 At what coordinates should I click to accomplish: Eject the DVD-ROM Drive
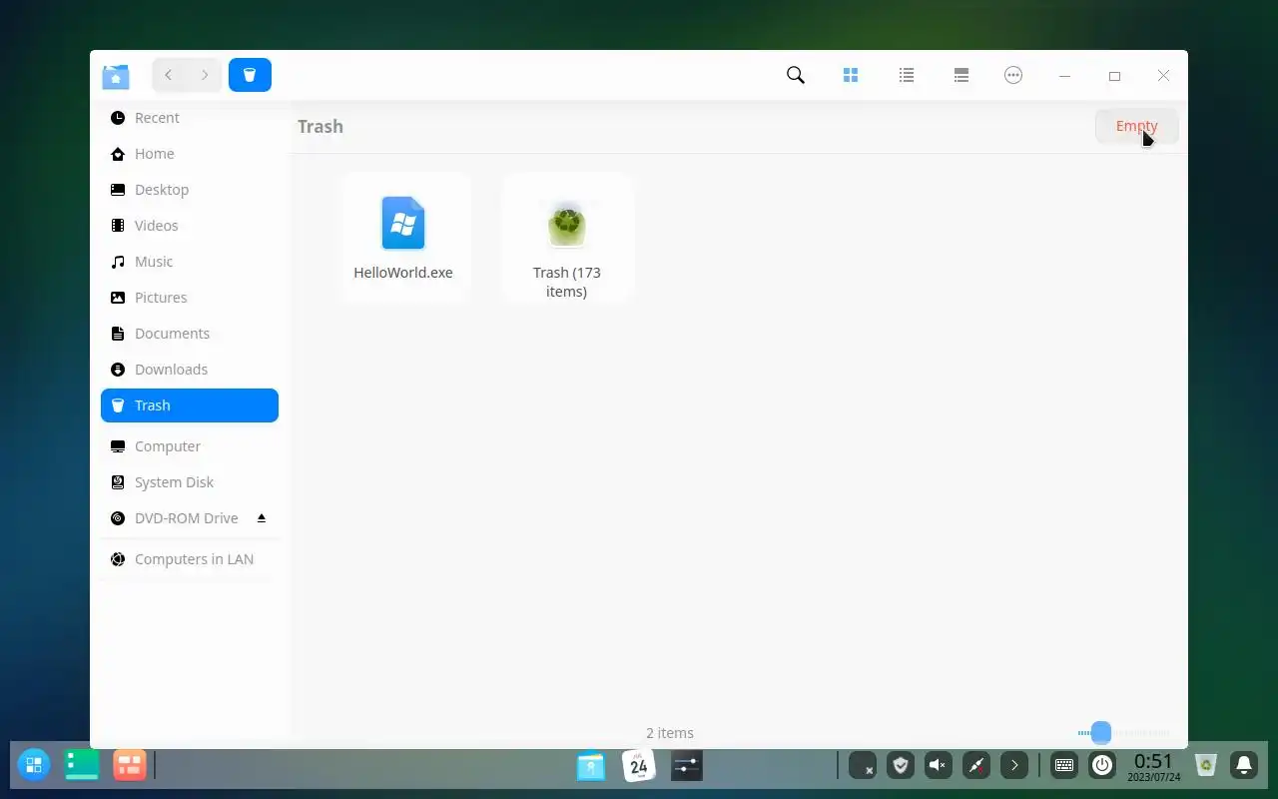262,518
